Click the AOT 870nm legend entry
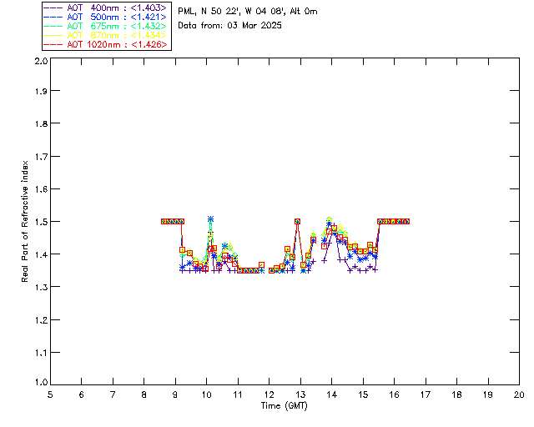 pos(106,35)
